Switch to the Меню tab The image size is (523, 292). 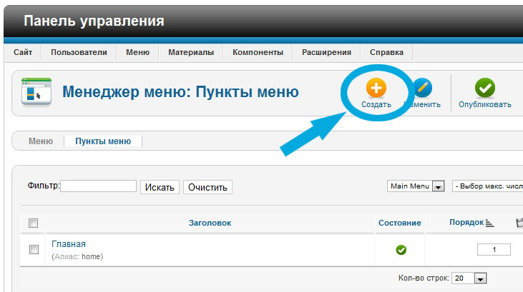(41, 141)
